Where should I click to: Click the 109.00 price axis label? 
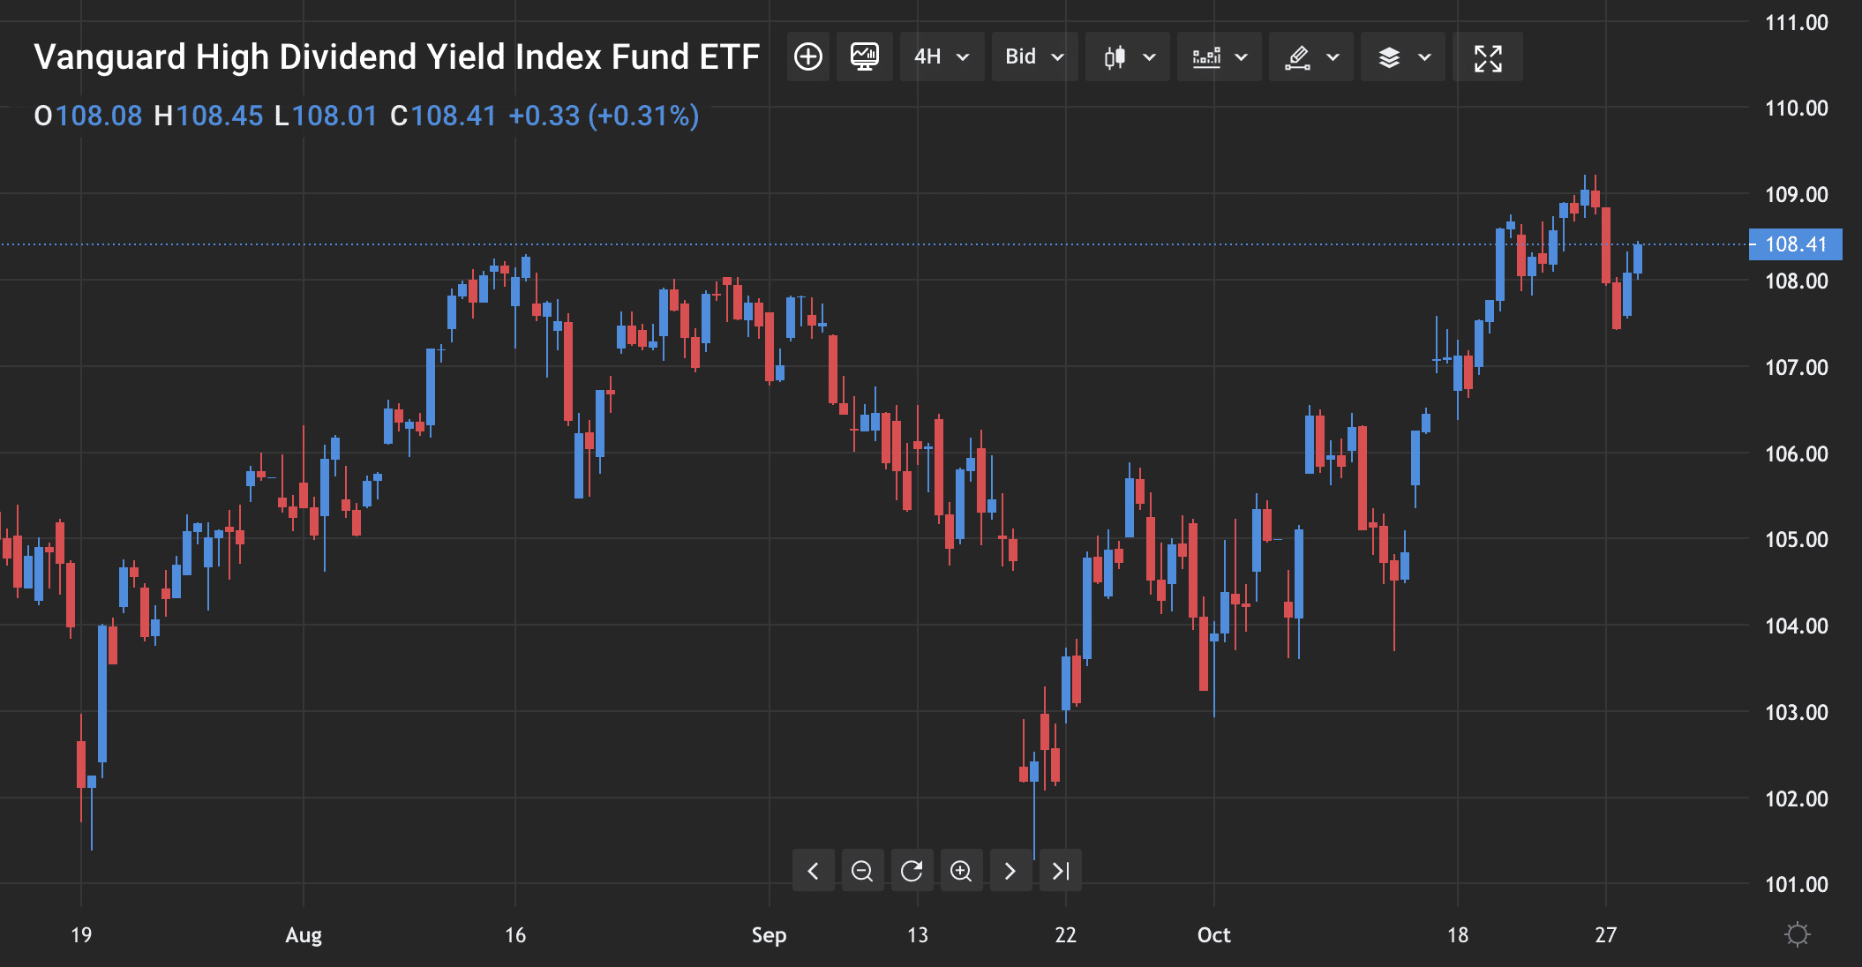(x=1796, y=195)
